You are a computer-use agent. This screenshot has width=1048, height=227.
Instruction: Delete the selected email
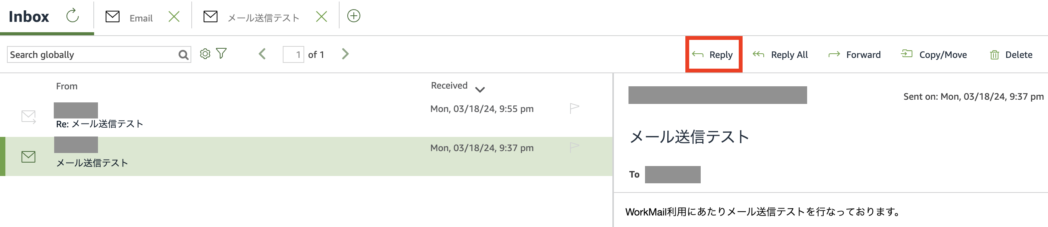click(x=1011, y=55)
